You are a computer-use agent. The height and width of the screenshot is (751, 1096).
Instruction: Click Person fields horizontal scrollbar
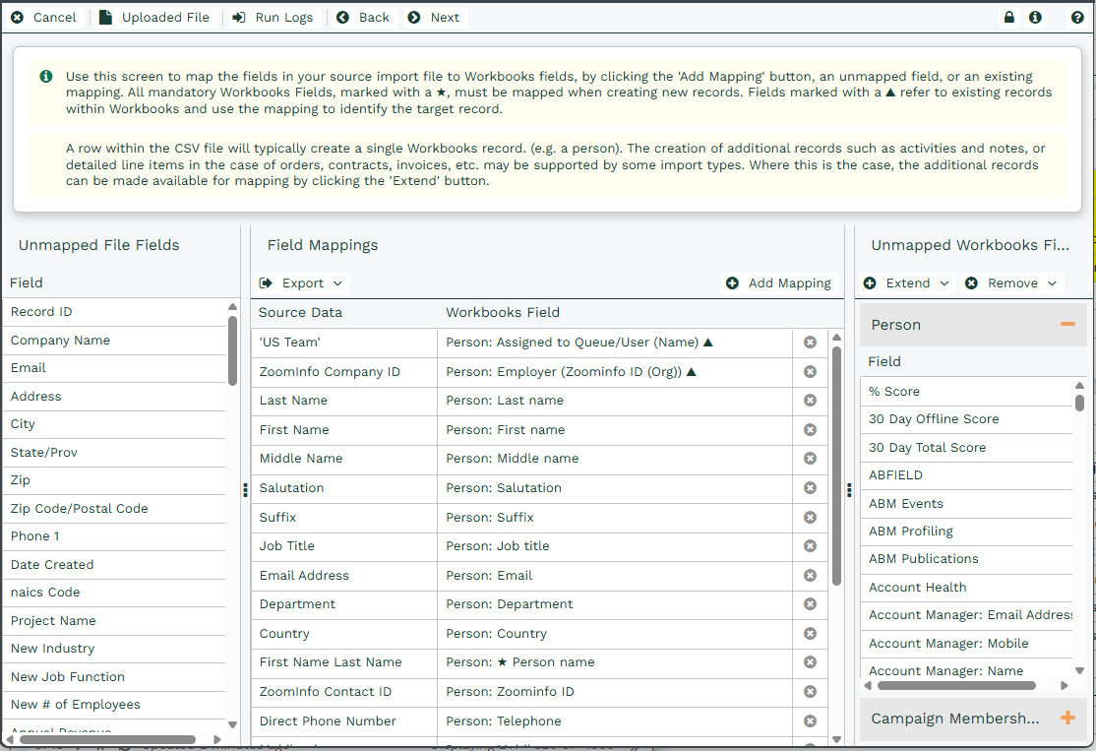coord(956,686)
